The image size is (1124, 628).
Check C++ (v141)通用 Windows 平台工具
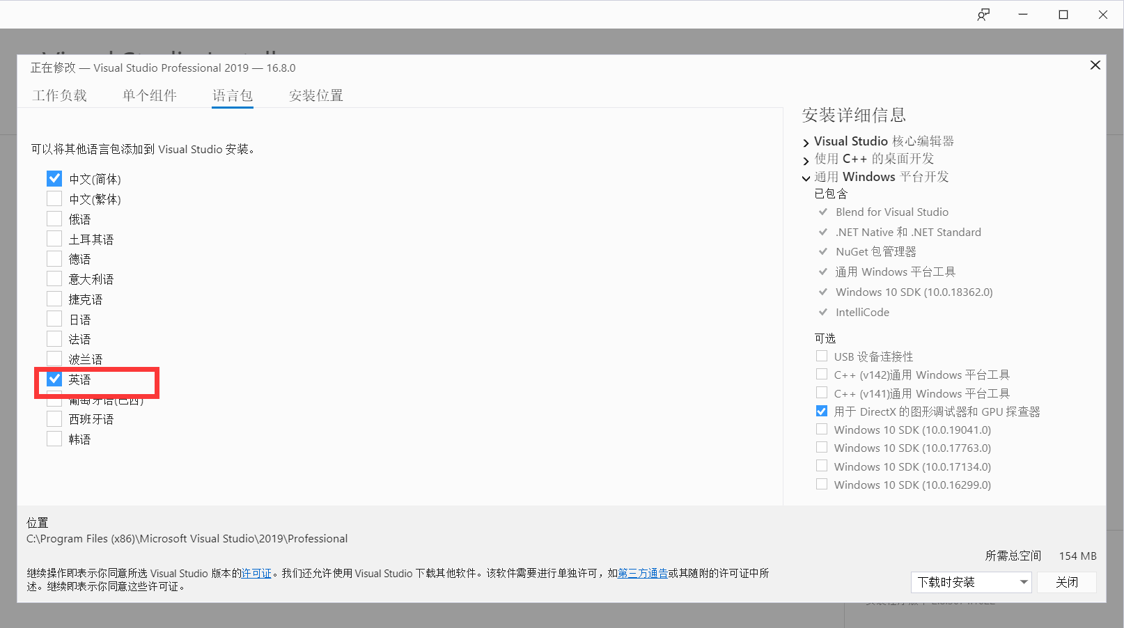pyautogui.click(x=822, y=393)
